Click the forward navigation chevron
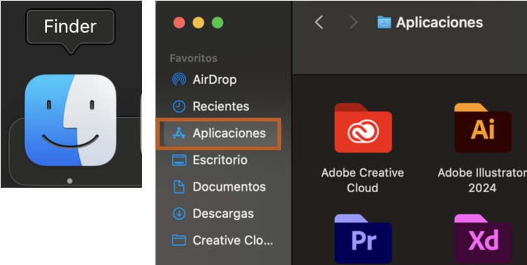 tap(353, 23)
